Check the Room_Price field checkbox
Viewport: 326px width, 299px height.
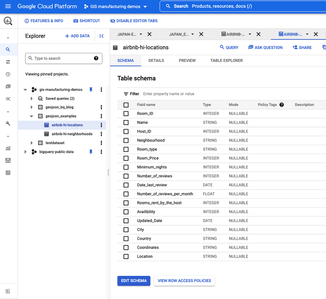126,158
